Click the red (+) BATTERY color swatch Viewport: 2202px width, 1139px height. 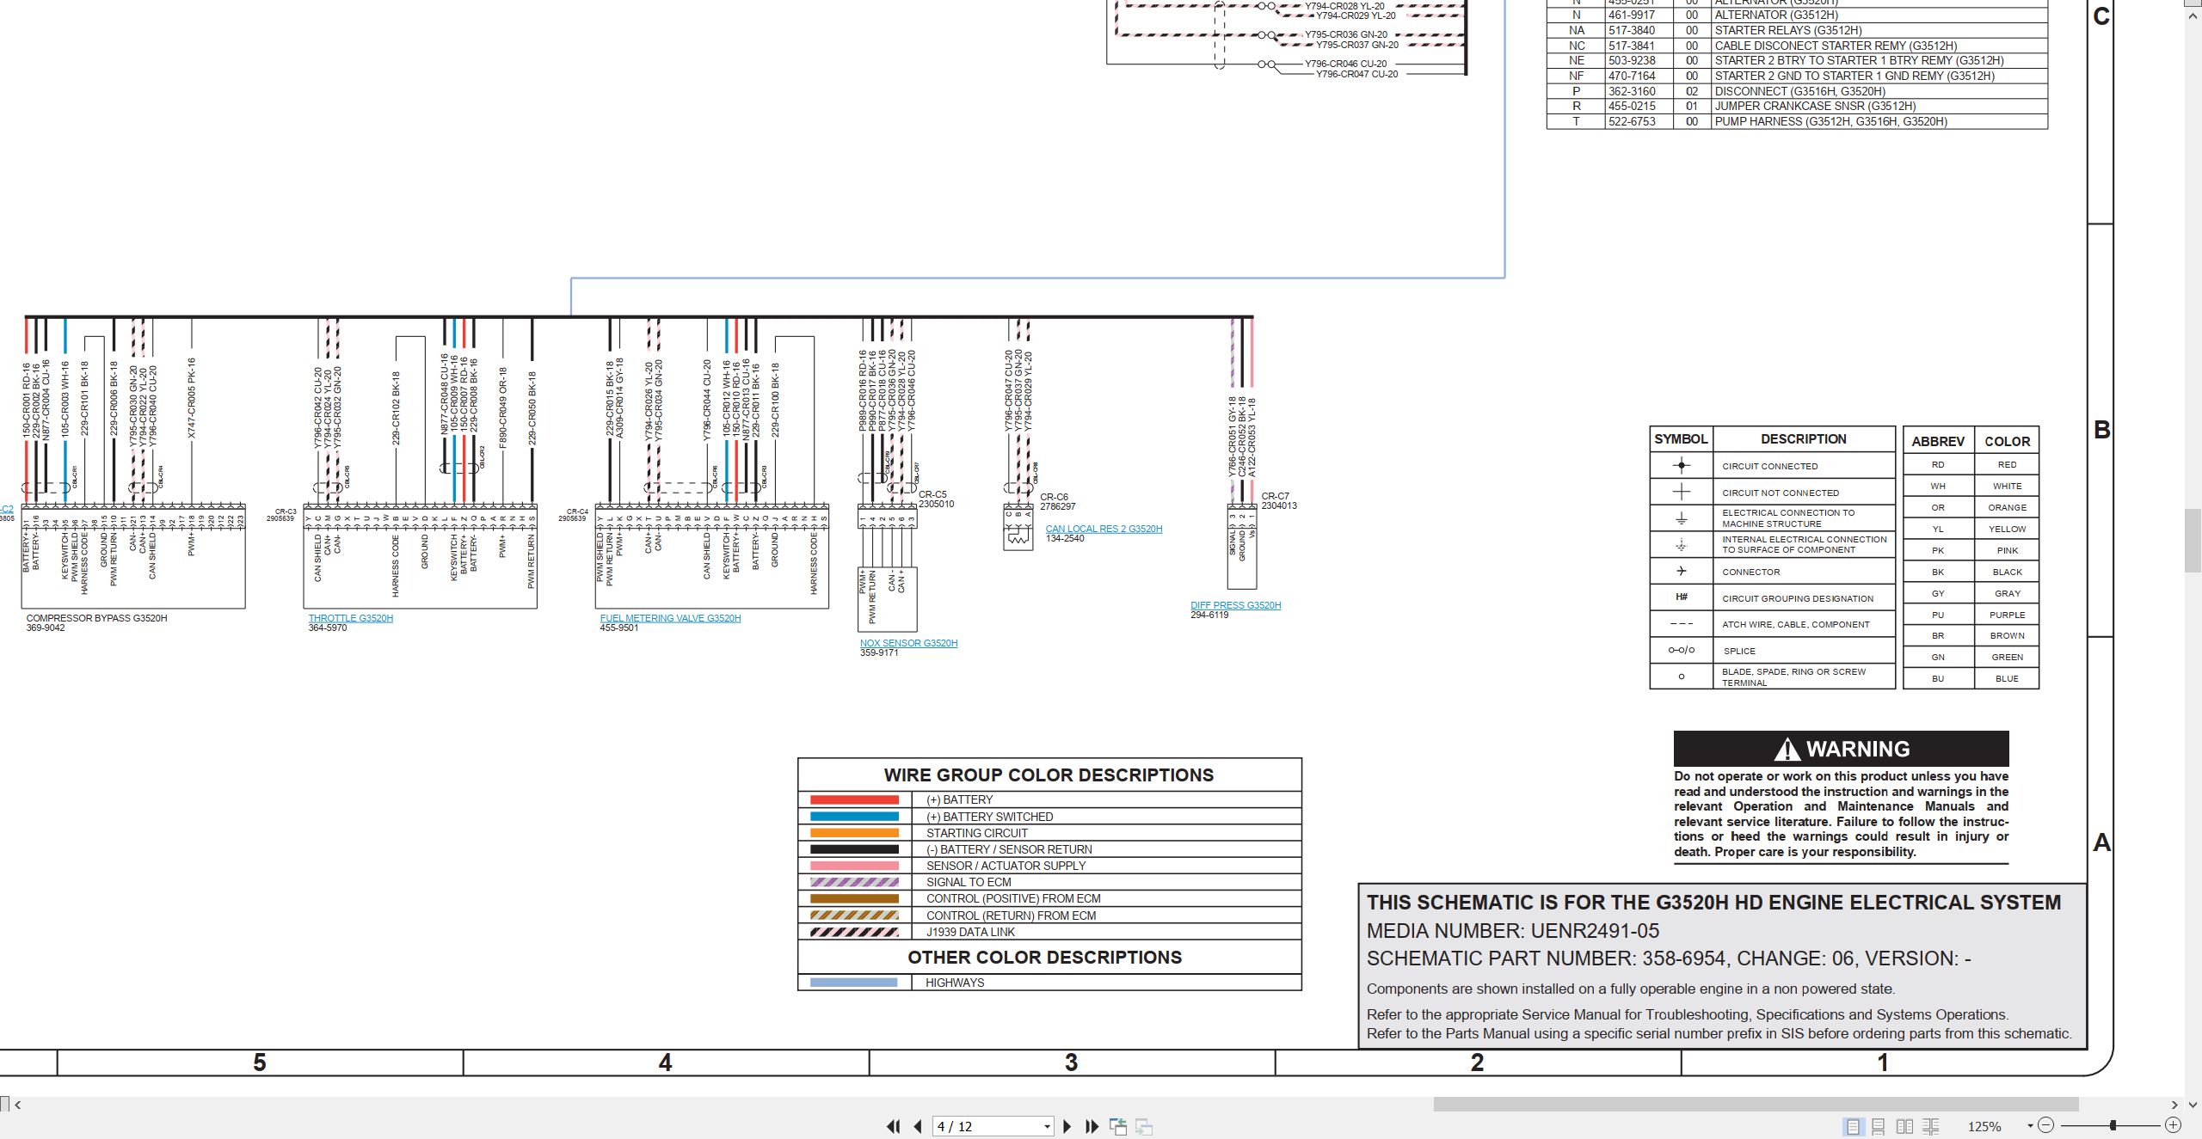click(x=854, y=799)
